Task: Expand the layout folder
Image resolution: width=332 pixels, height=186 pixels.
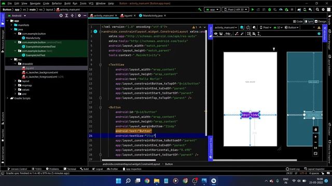Action: [15, 81]
